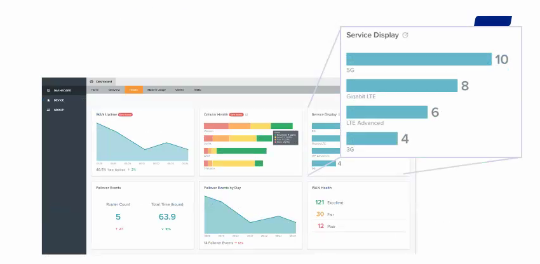Click the 5G bar in enlarged Service Display
The height and width of the screenshot is (264, 540).
(419, 59)
